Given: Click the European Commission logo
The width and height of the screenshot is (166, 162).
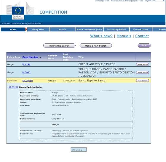Looking at the screenshot, I should point(18,13).
